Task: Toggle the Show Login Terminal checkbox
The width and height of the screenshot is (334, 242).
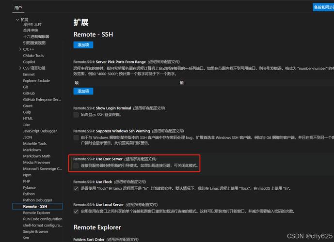Action: point(76,115)
